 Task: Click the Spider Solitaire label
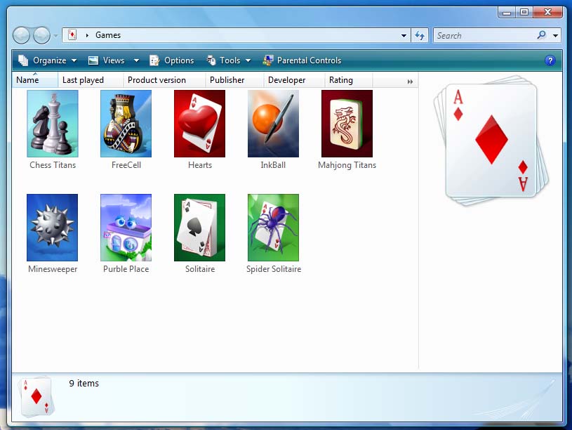pos(274,269)
